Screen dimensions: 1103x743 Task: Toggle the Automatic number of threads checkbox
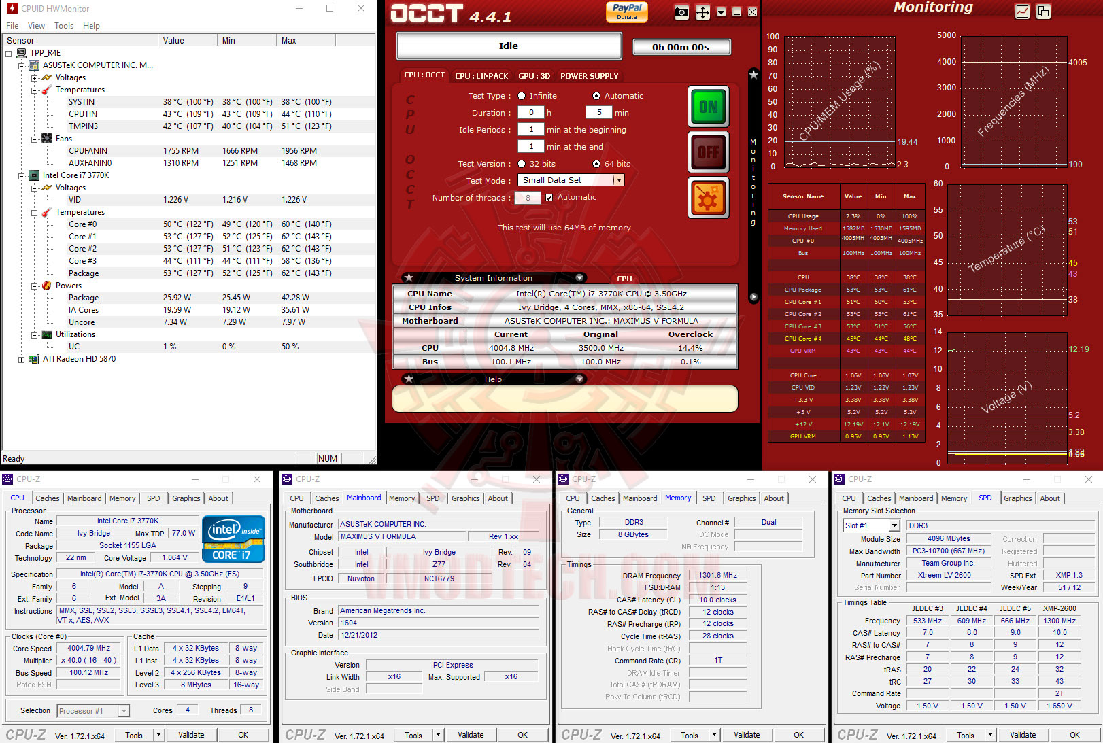(549, 198)
